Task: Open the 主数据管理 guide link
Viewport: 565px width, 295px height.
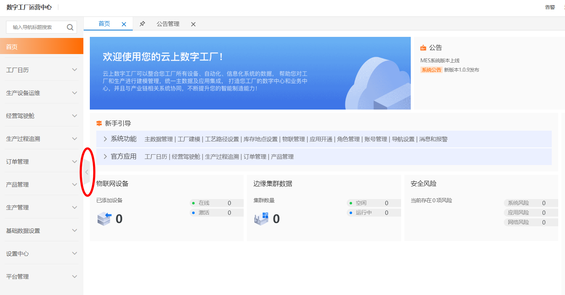Action: click(x=159, y=139)
